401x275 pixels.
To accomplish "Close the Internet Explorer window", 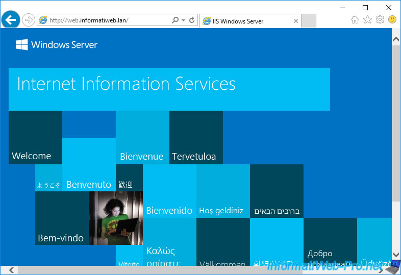I will point(388,8).
